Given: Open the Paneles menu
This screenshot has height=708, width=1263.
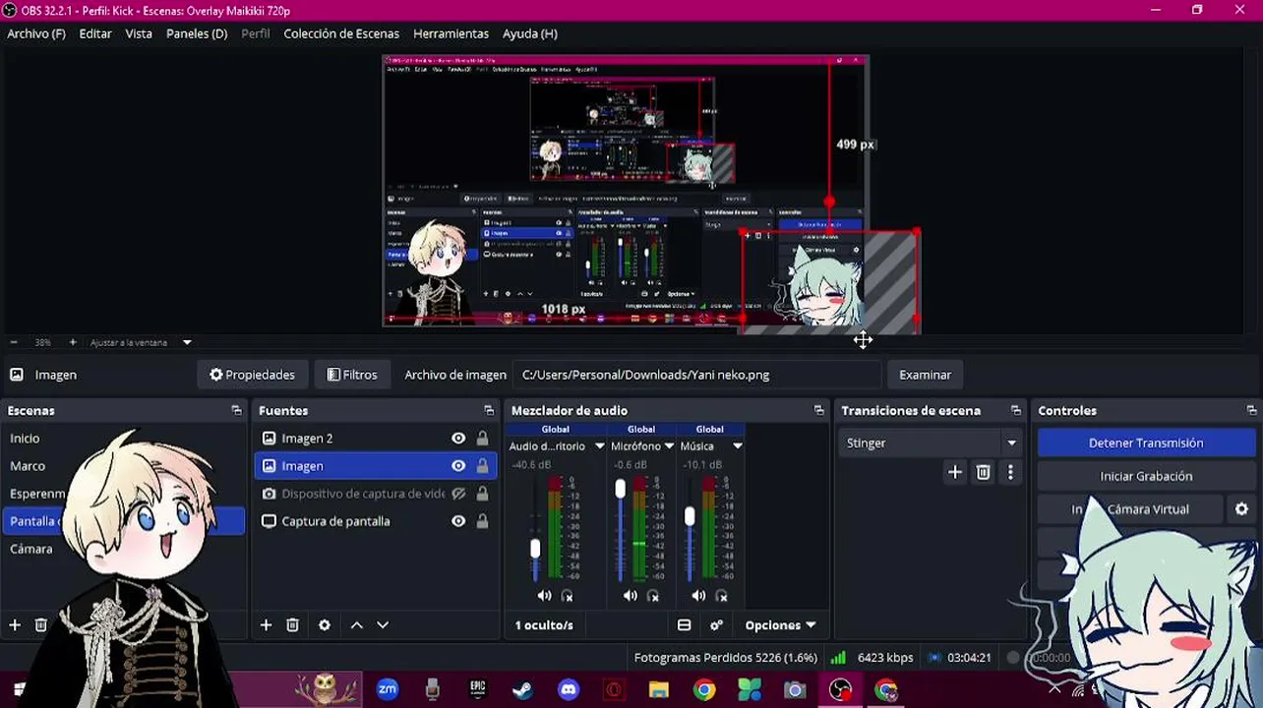Looking at the screenshot, I should pyautogui.click(x=197, y=33).
